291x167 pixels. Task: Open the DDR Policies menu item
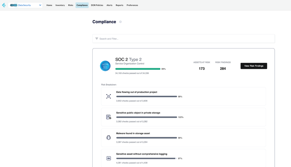click(97, 5)
